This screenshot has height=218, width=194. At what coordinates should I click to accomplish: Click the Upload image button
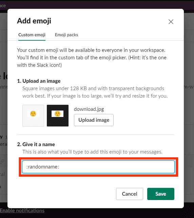click(x=94, y=120)
